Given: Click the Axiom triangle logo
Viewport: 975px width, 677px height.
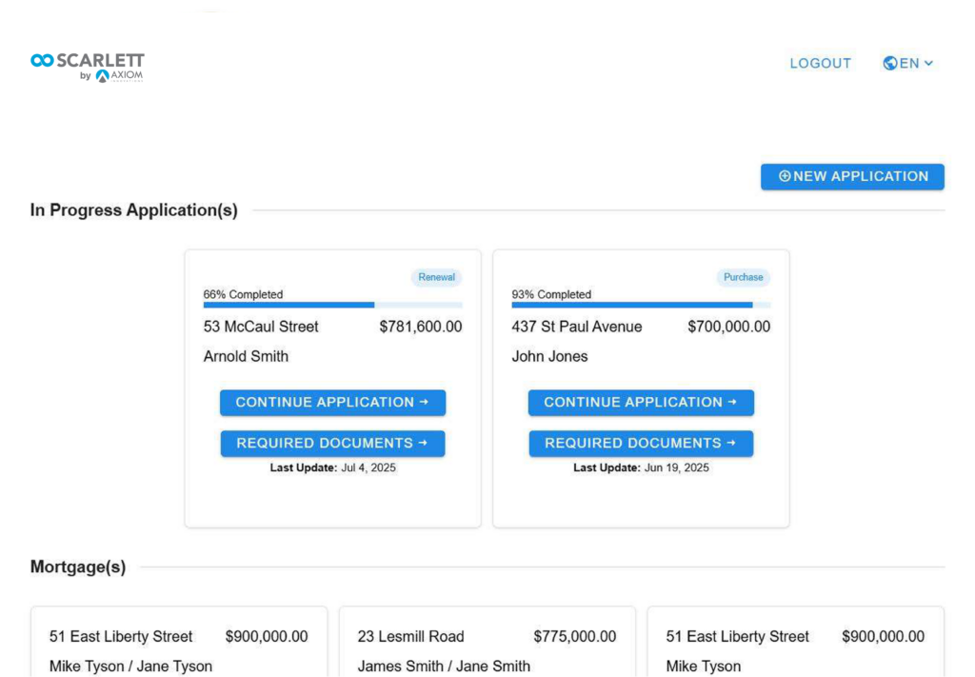Looking at the screenshot, I should pos(103,76).
